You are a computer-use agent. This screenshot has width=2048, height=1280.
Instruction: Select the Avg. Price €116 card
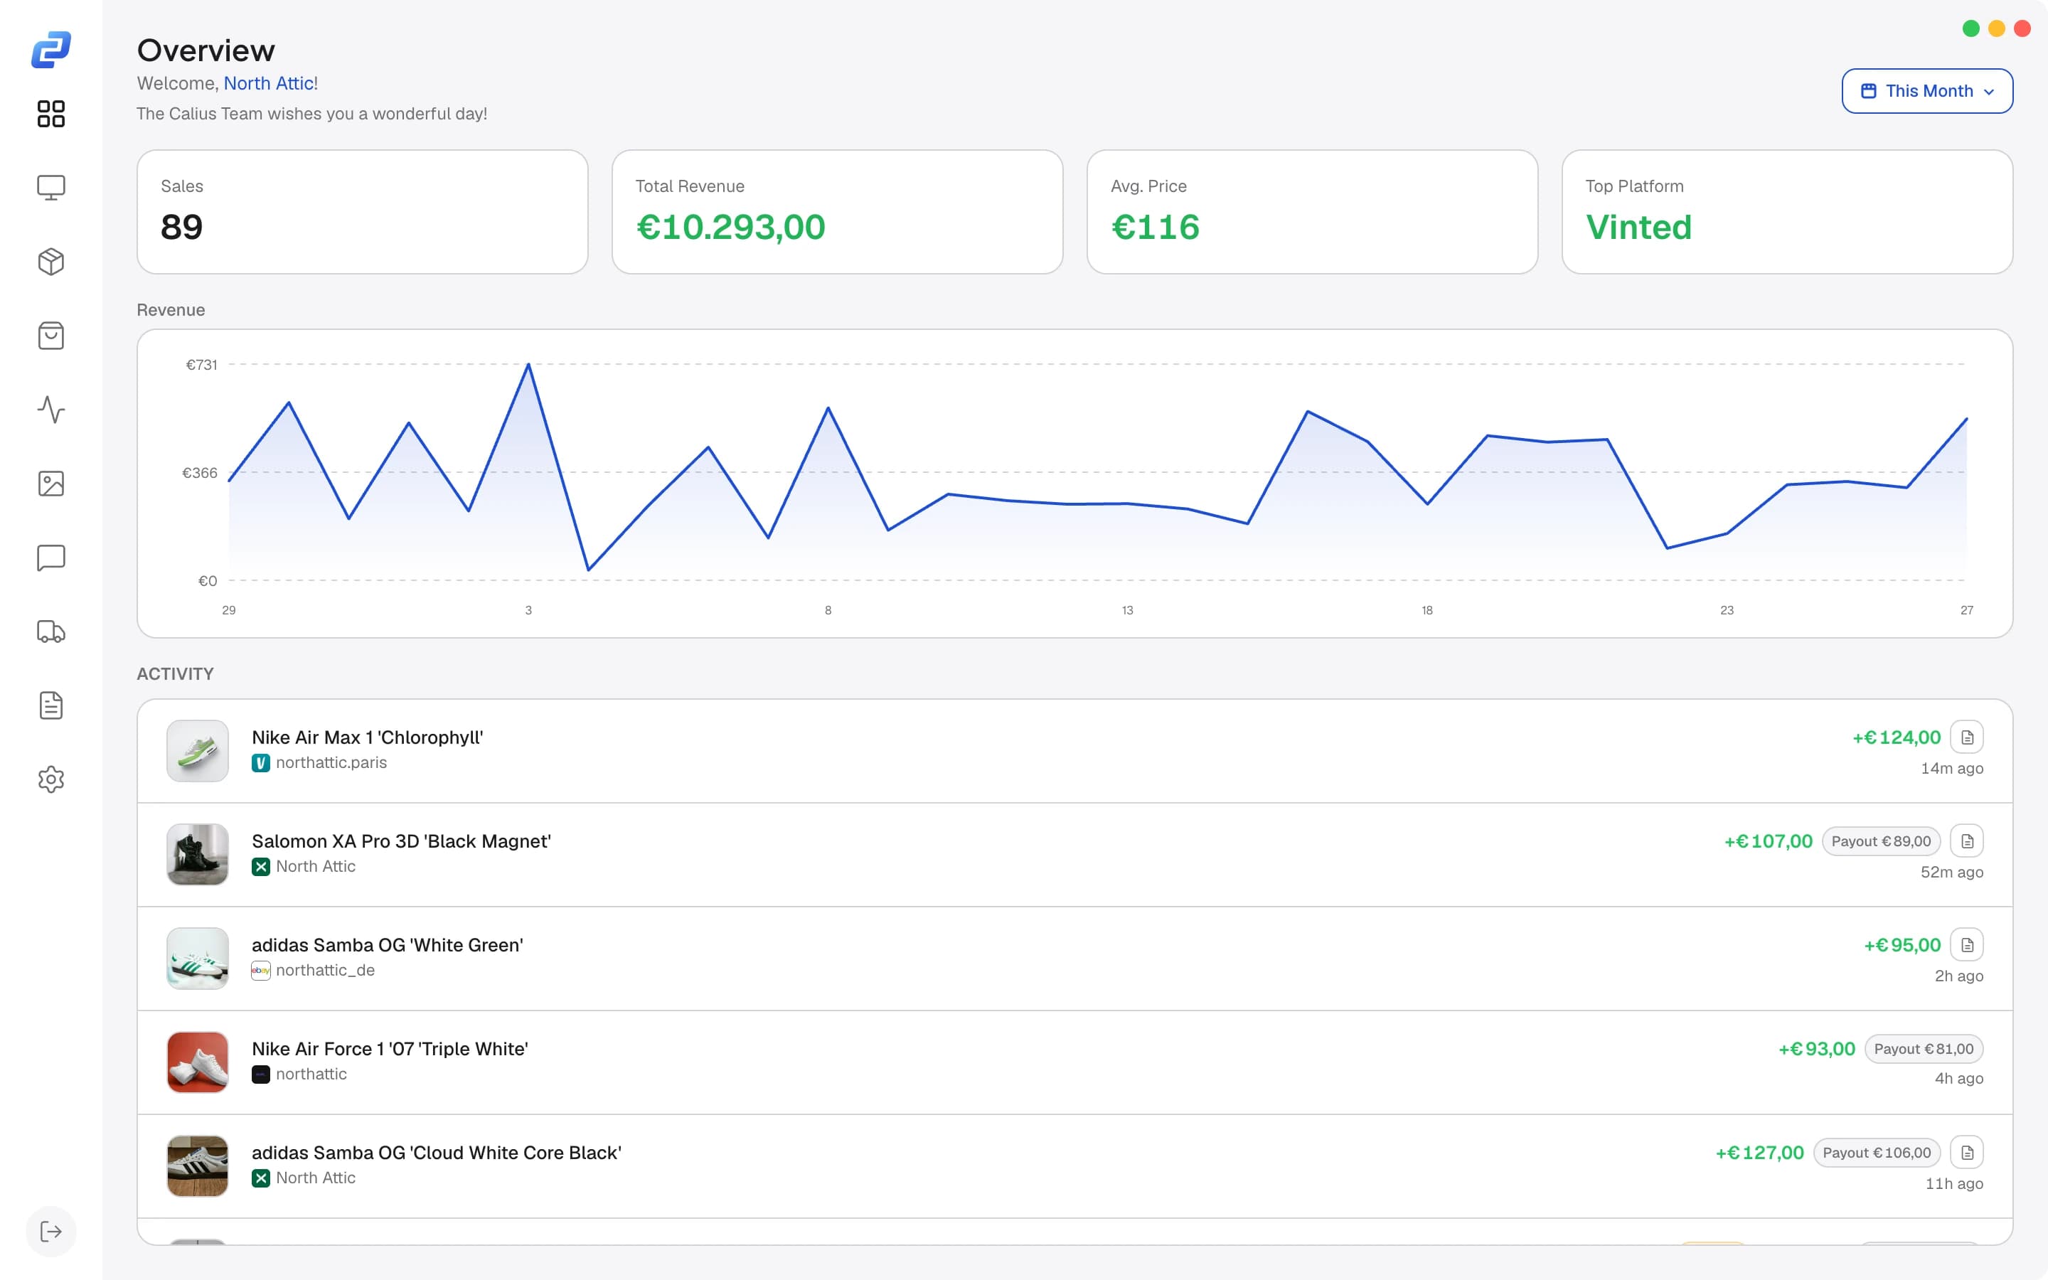click(x=1312, y=212)
